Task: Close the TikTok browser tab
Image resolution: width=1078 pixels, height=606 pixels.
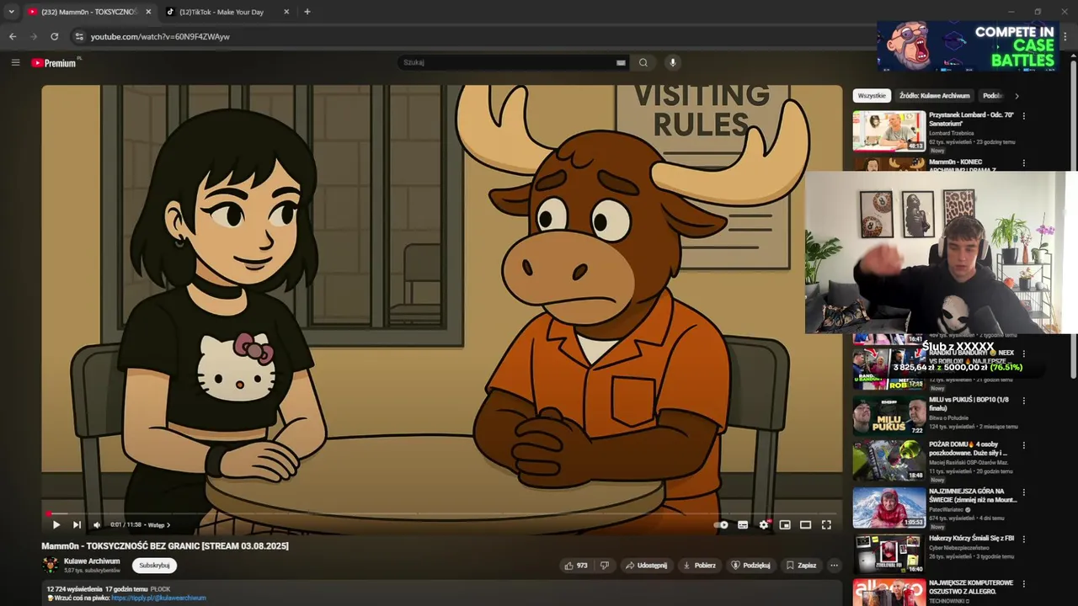Action: point(286,12)
